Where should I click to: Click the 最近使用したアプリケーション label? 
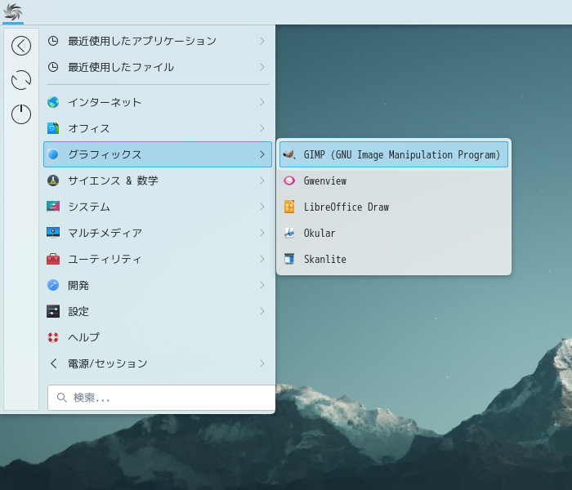(x=142, y=41)
